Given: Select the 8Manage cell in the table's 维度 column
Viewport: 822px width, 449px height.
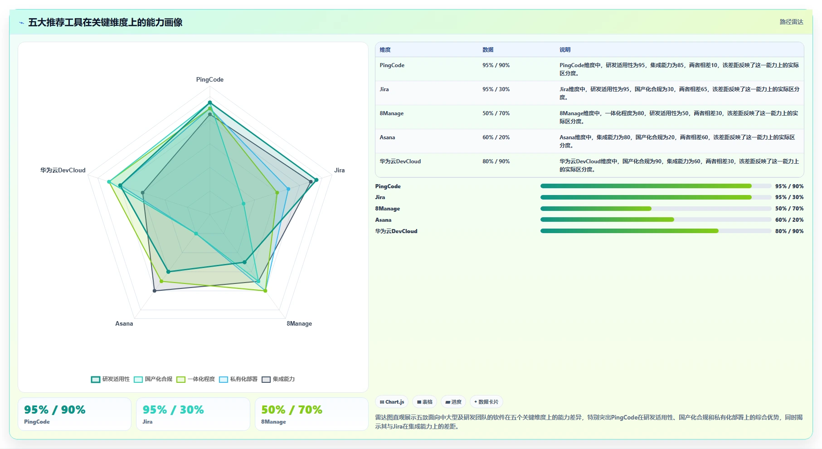Looking at the screenshot, I should click(x=392, y=113).
